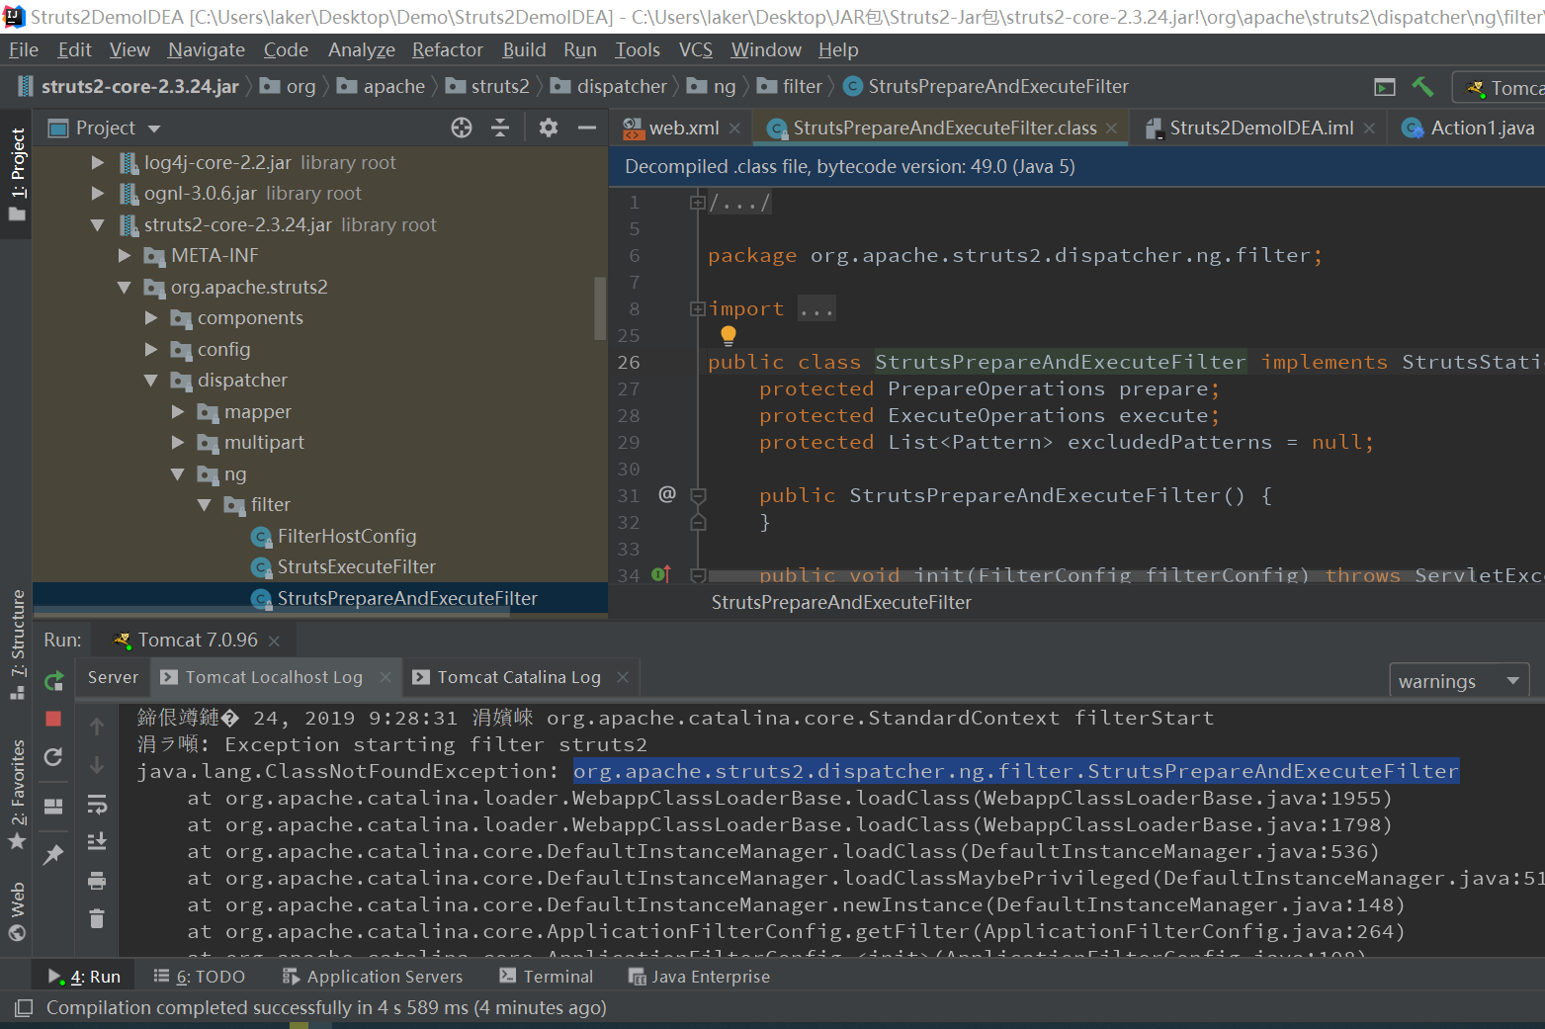Collapse the dispatcher package
The image size is (1545, 1029).
coord(151,381)
